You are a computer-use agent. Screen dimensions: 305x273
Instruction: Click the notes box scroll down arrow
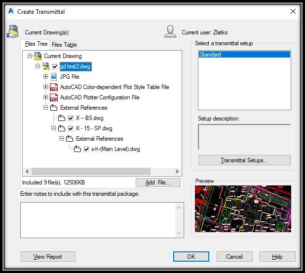(x=179, y=233)
